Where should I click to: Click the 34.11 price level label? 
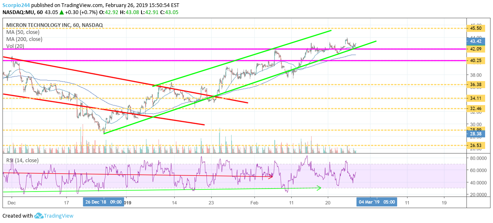click(476, 98)
